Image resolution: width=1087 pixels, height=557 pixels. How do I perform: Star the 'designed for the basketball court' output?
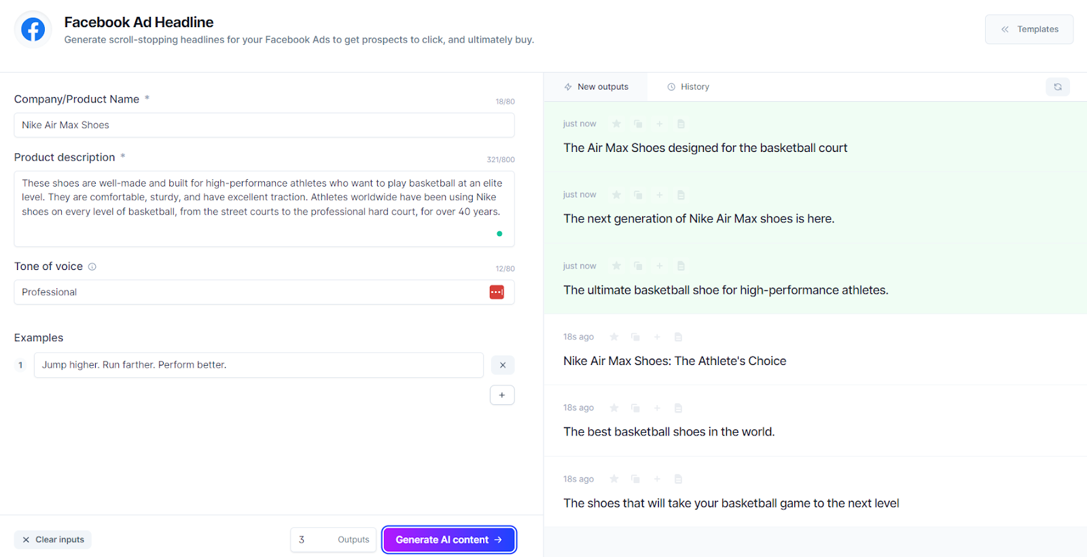click(616, 123)
